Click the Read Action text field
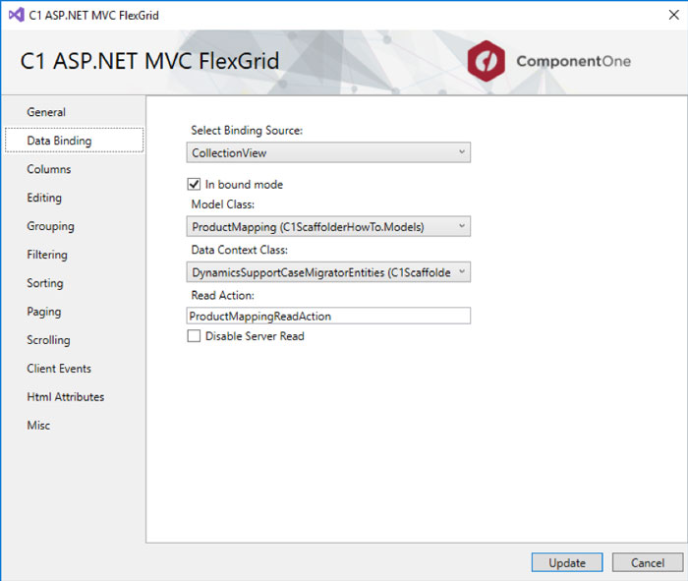The width and height of the screenshot is (688, 581). pos(328,316)
